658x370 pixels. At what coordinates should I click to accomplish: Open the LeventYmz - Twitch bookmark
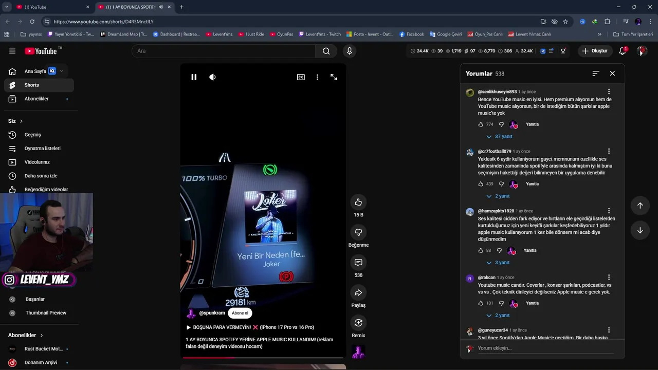coord(320,34)
